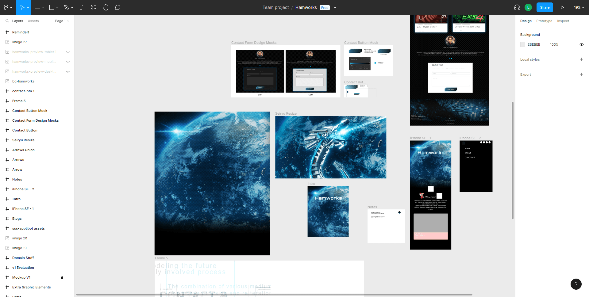Select the Rectangle shape tool
Image resolution: width=589 pixels, height=297 pixels.
click(x=52, y=7)
